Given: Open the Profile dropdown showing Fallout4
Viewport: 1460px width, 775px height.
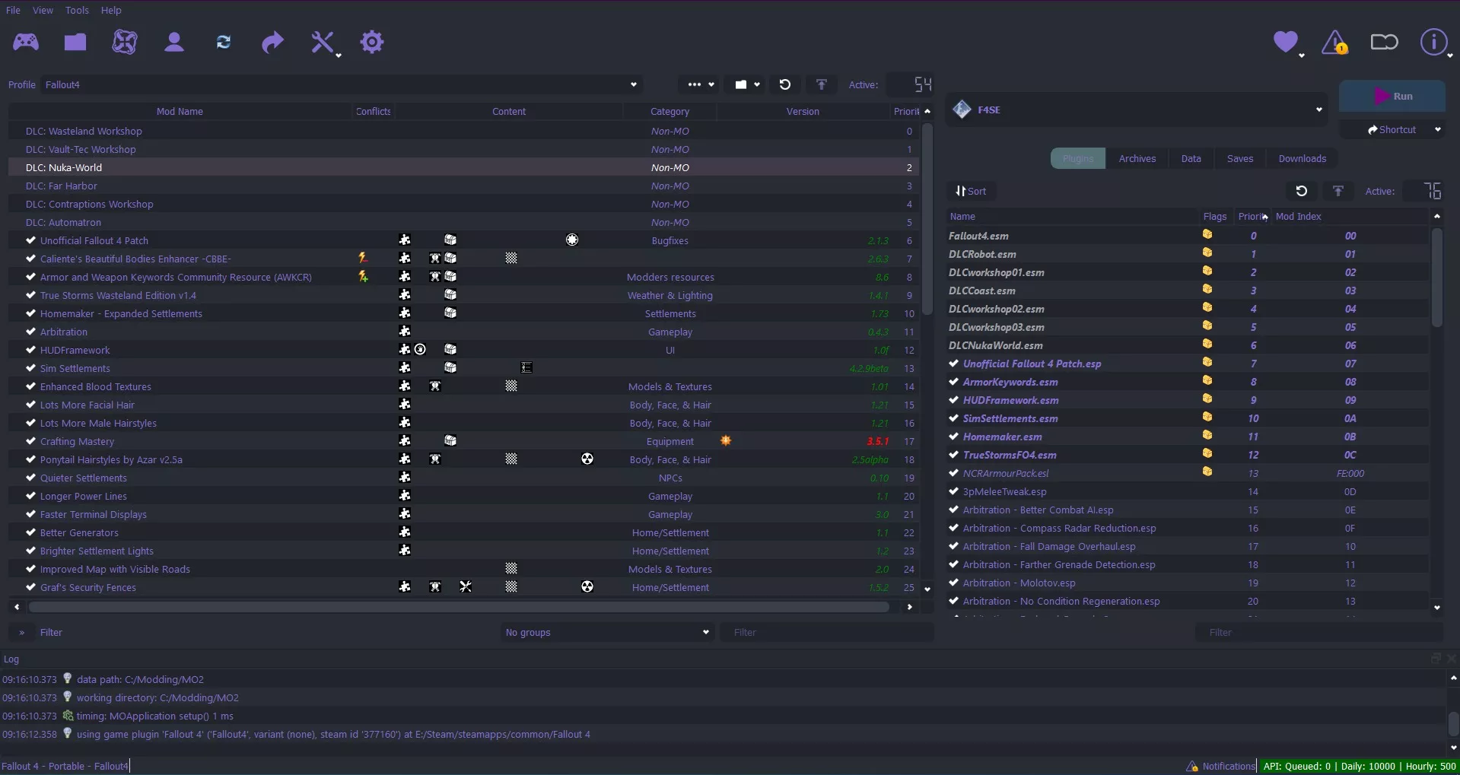Looking at the screenshot, I should click(342, 84).
